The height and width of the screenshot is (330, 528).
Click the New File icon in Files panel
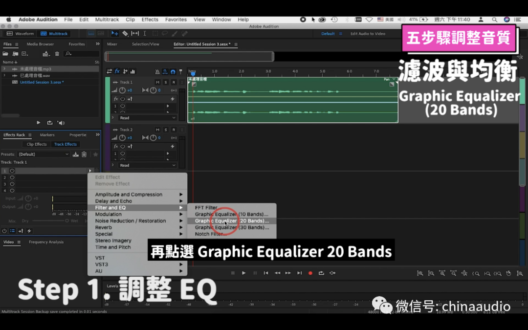click(x=24, y=54)
